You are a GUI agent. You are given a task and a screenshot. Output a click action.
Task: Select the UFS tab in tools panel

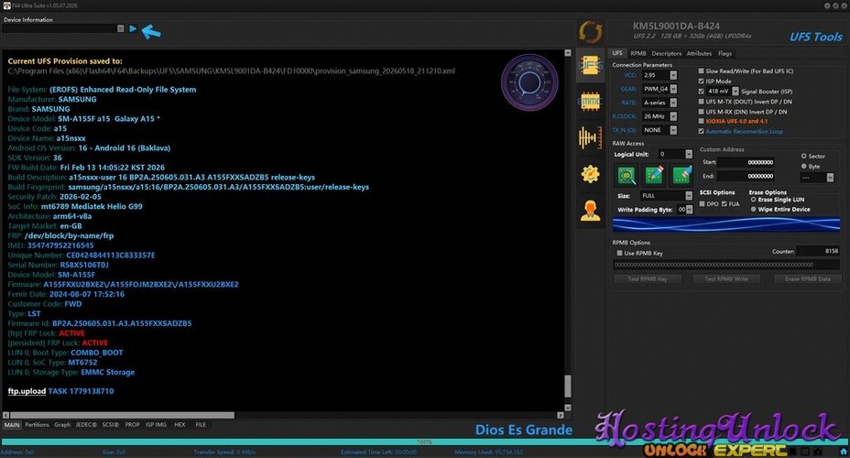point(617,53)
